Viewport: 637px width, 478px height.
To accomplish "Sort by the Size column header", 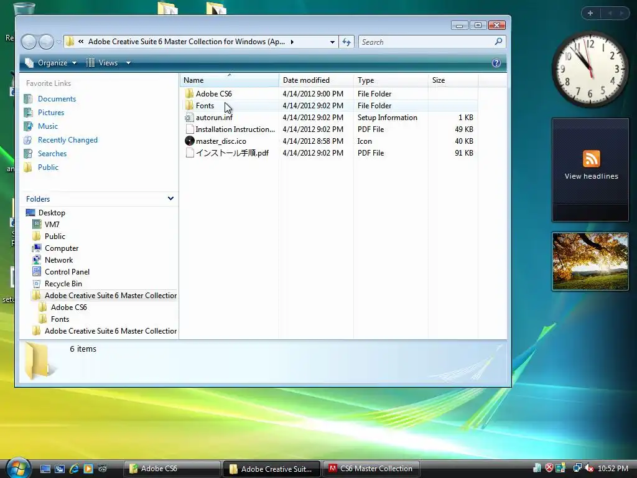I will click(453, 80).
